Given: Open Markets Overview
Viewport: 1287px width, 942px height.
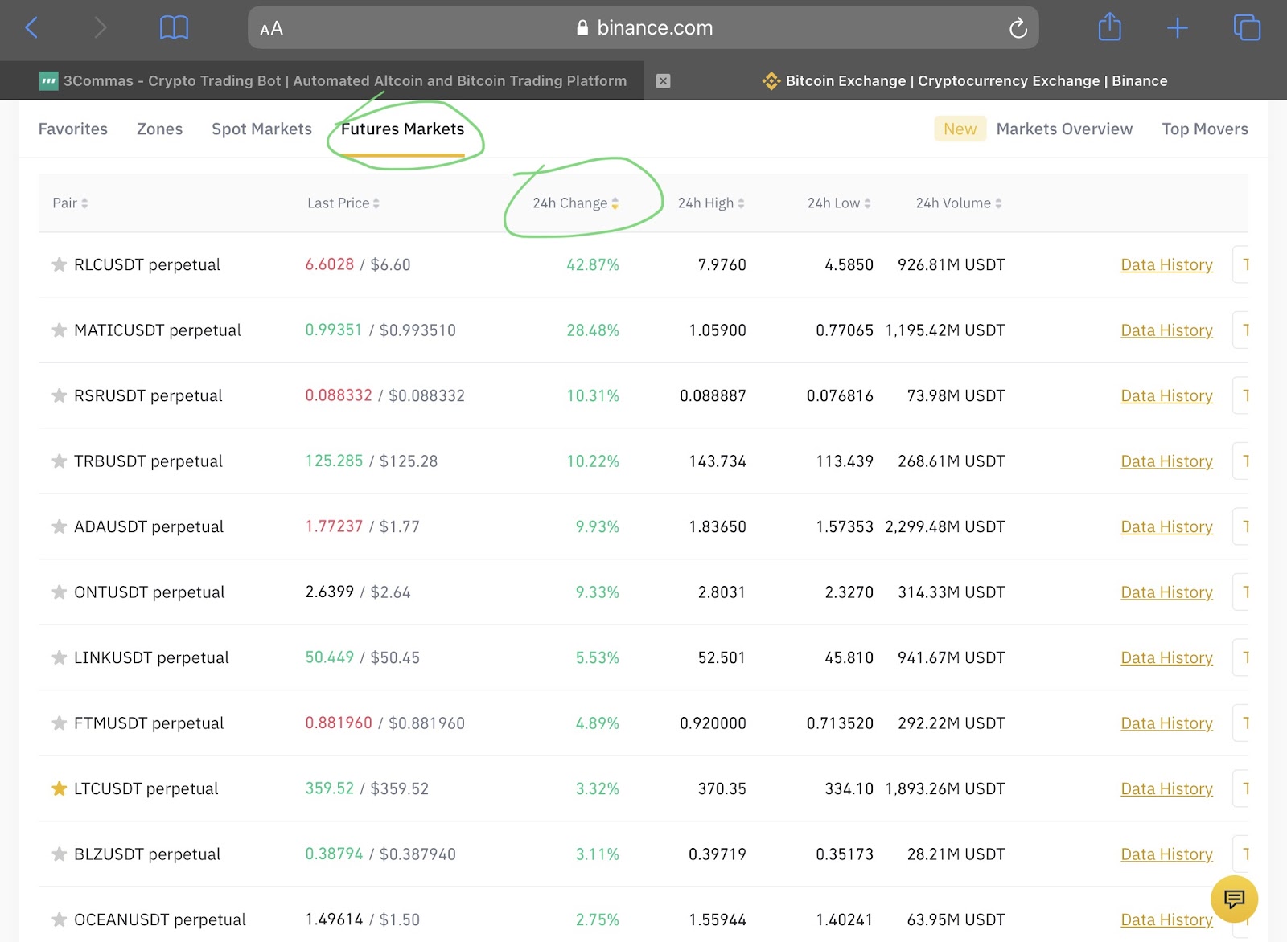Looking at the screenshot, I should [x=1064, y=129].
